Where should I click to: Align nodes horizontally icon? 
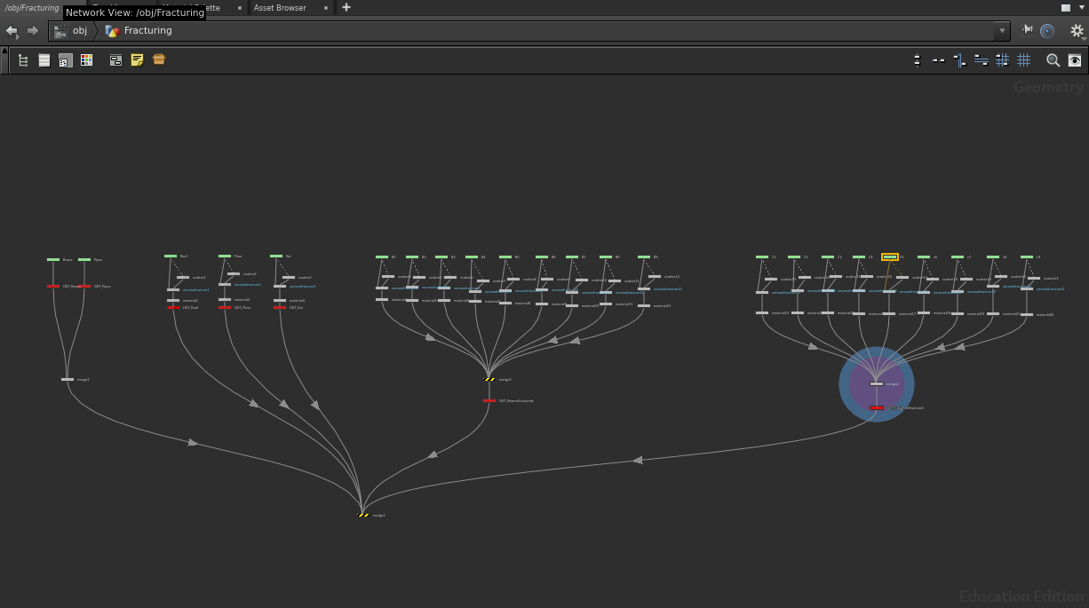(938, 60)
